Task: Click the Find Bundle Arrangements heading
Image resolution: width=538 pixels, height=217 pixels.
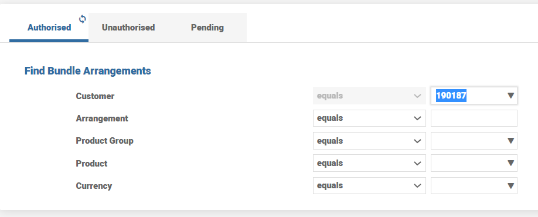Action: pyautogui.click(x=87, y=71)
